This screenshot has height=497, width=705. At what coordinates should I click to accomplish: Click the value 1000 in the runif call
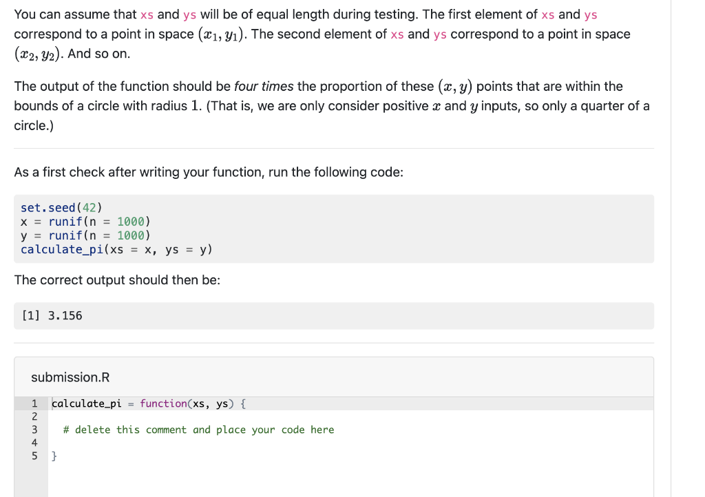click(x=130, y=221)
